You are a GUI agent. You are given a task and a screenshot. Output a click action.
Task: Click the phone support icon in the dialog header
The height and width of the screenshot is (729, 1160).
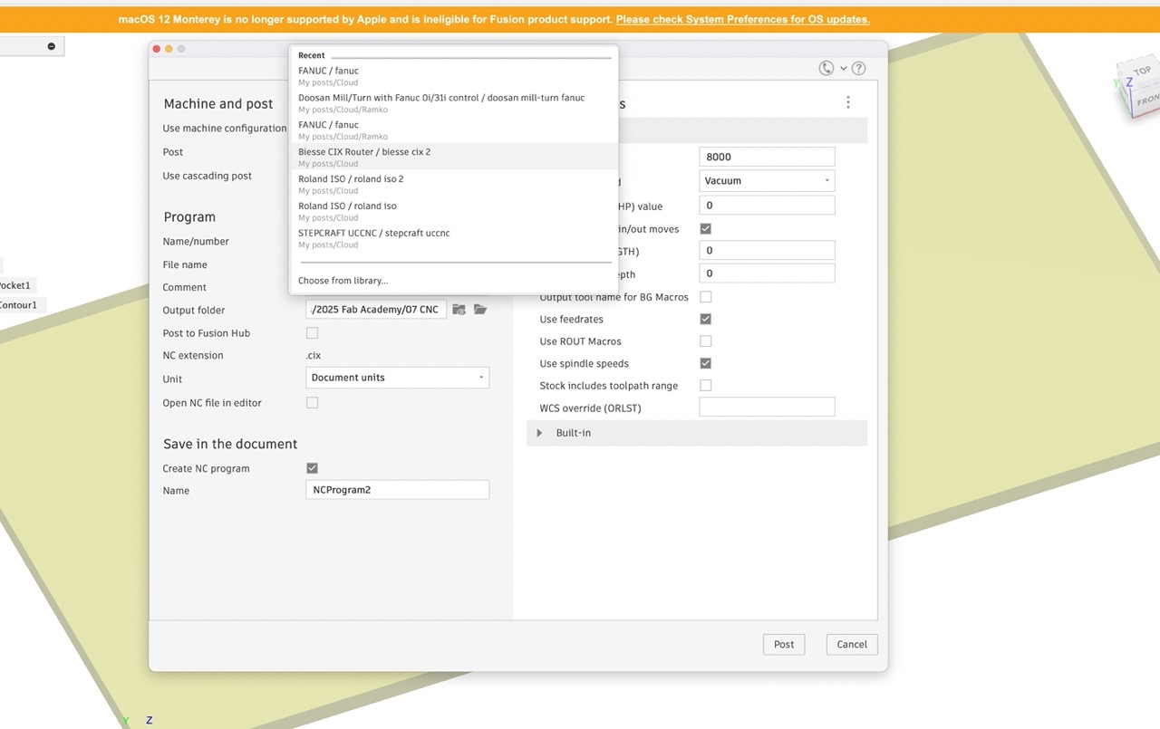point(826,69)
